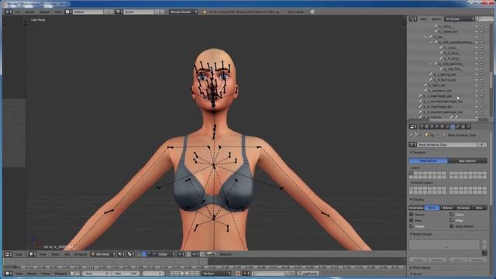The width and height of the screenshot is (496, 279).
Task: Toggle the X-Ray checkbox in Display
Action: [452, 220]
